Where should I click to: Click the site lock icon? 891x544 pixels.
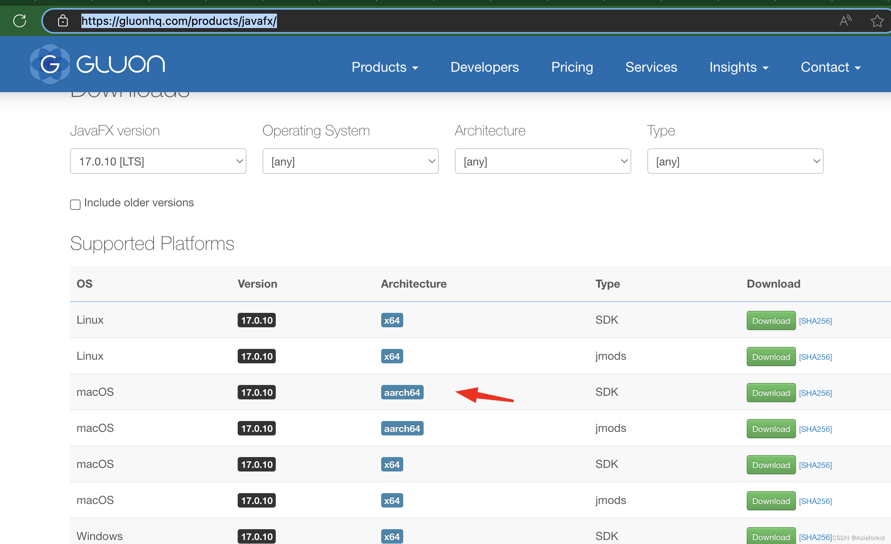[x=63, y=21]
